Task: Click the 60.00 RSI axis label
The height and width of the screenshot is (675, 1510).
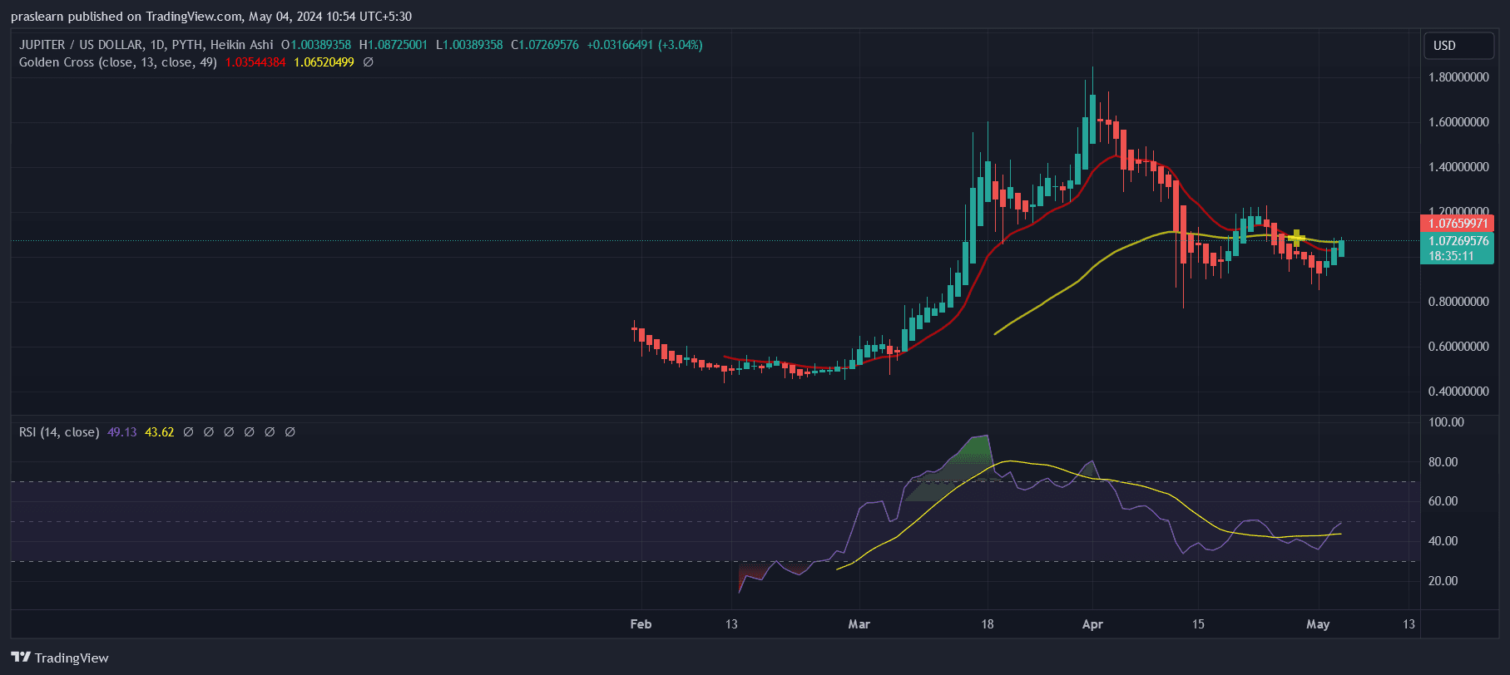Action: (x=1443, y=501)
